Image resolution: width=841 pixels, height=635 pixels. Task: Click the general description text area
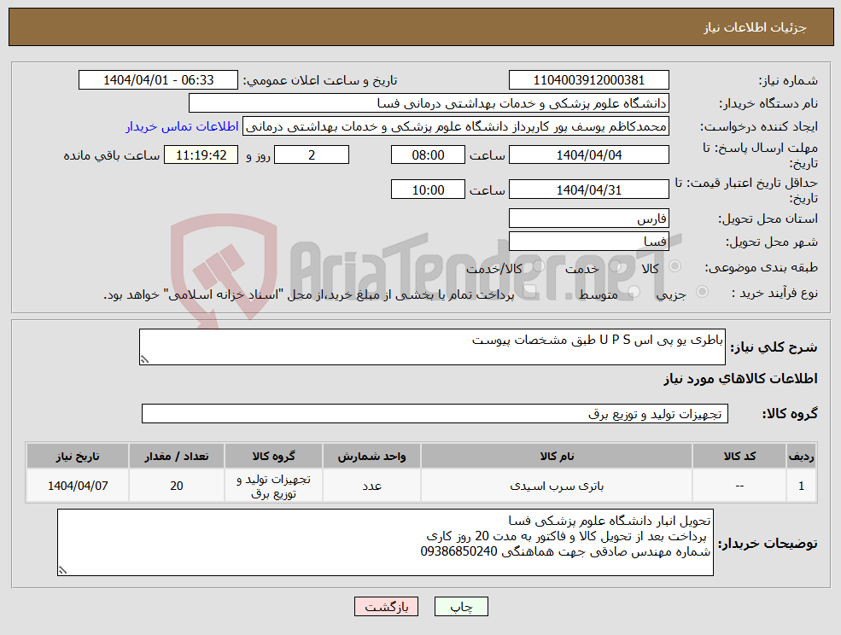coord(432,347)
